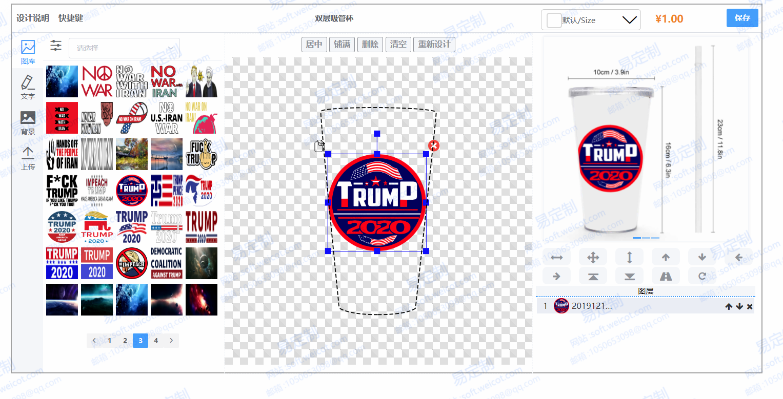Select the N@ U.S.-IRAN WAR thumbnail
This screenshot has height=399, width=783.
(x=167, y=118)
